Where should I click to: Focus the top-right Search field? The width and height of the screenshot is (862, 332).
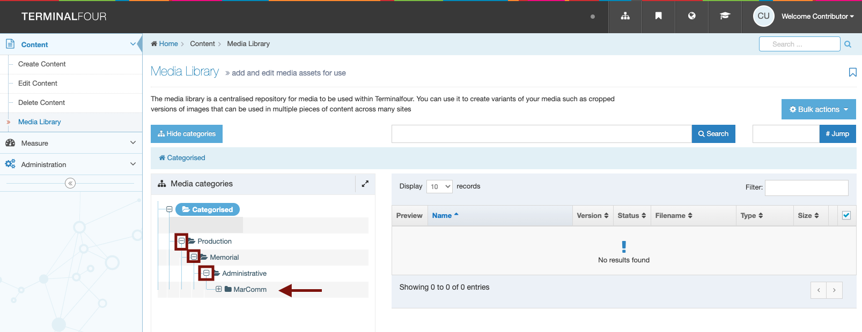coord(800,44)
